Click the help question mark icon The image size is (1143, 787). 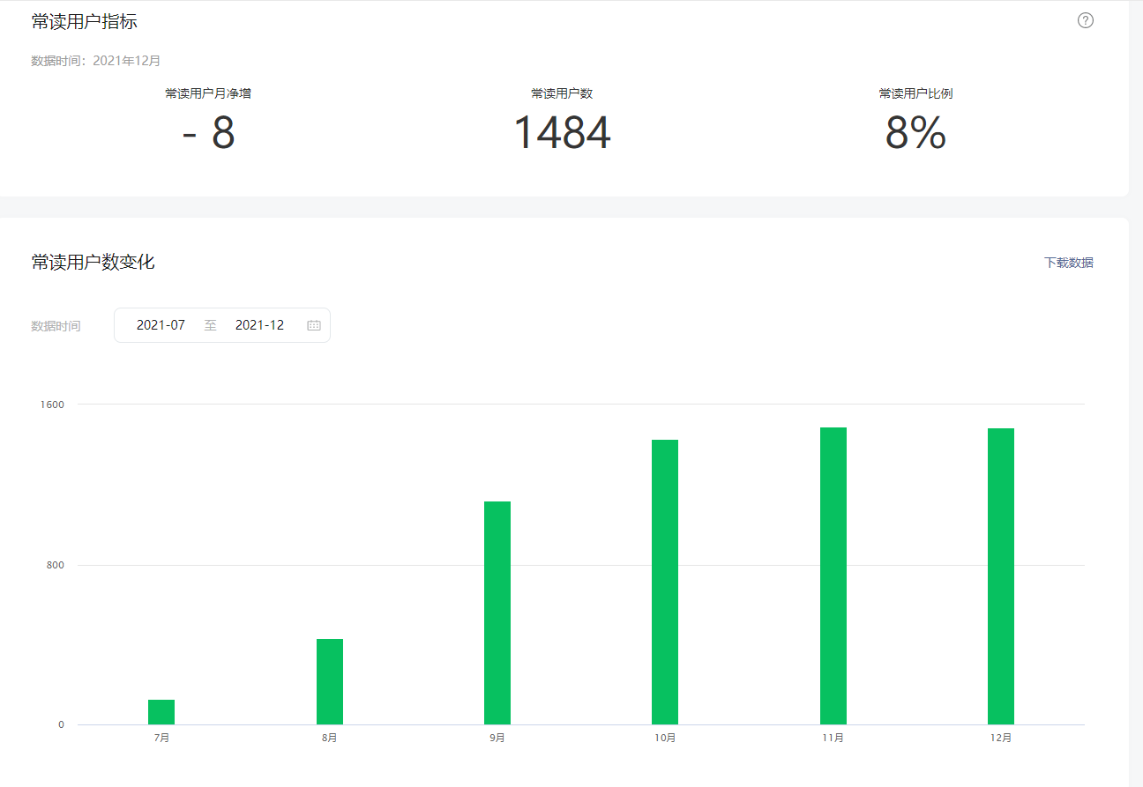[1085, 20]
